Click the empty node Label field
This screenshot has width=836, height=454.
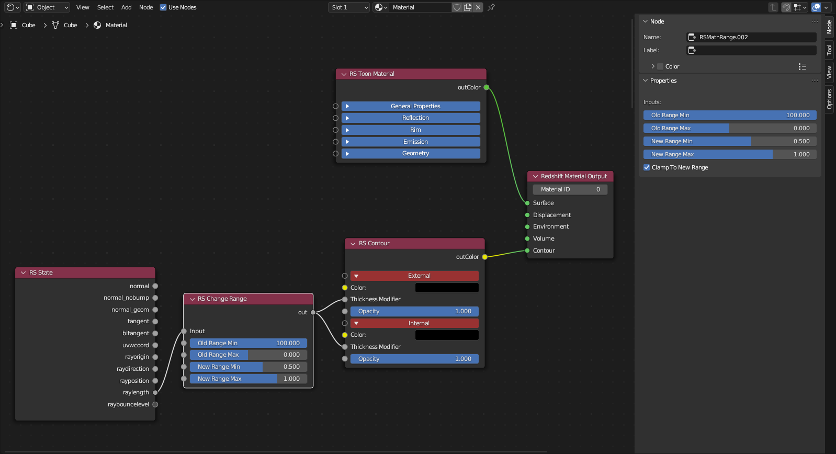pos(751,50)
